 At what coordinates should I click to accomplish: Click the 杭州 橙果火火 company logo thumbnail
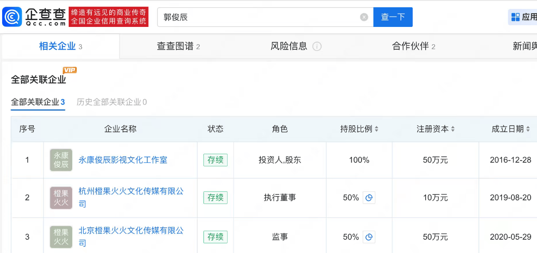click(61, 198)
